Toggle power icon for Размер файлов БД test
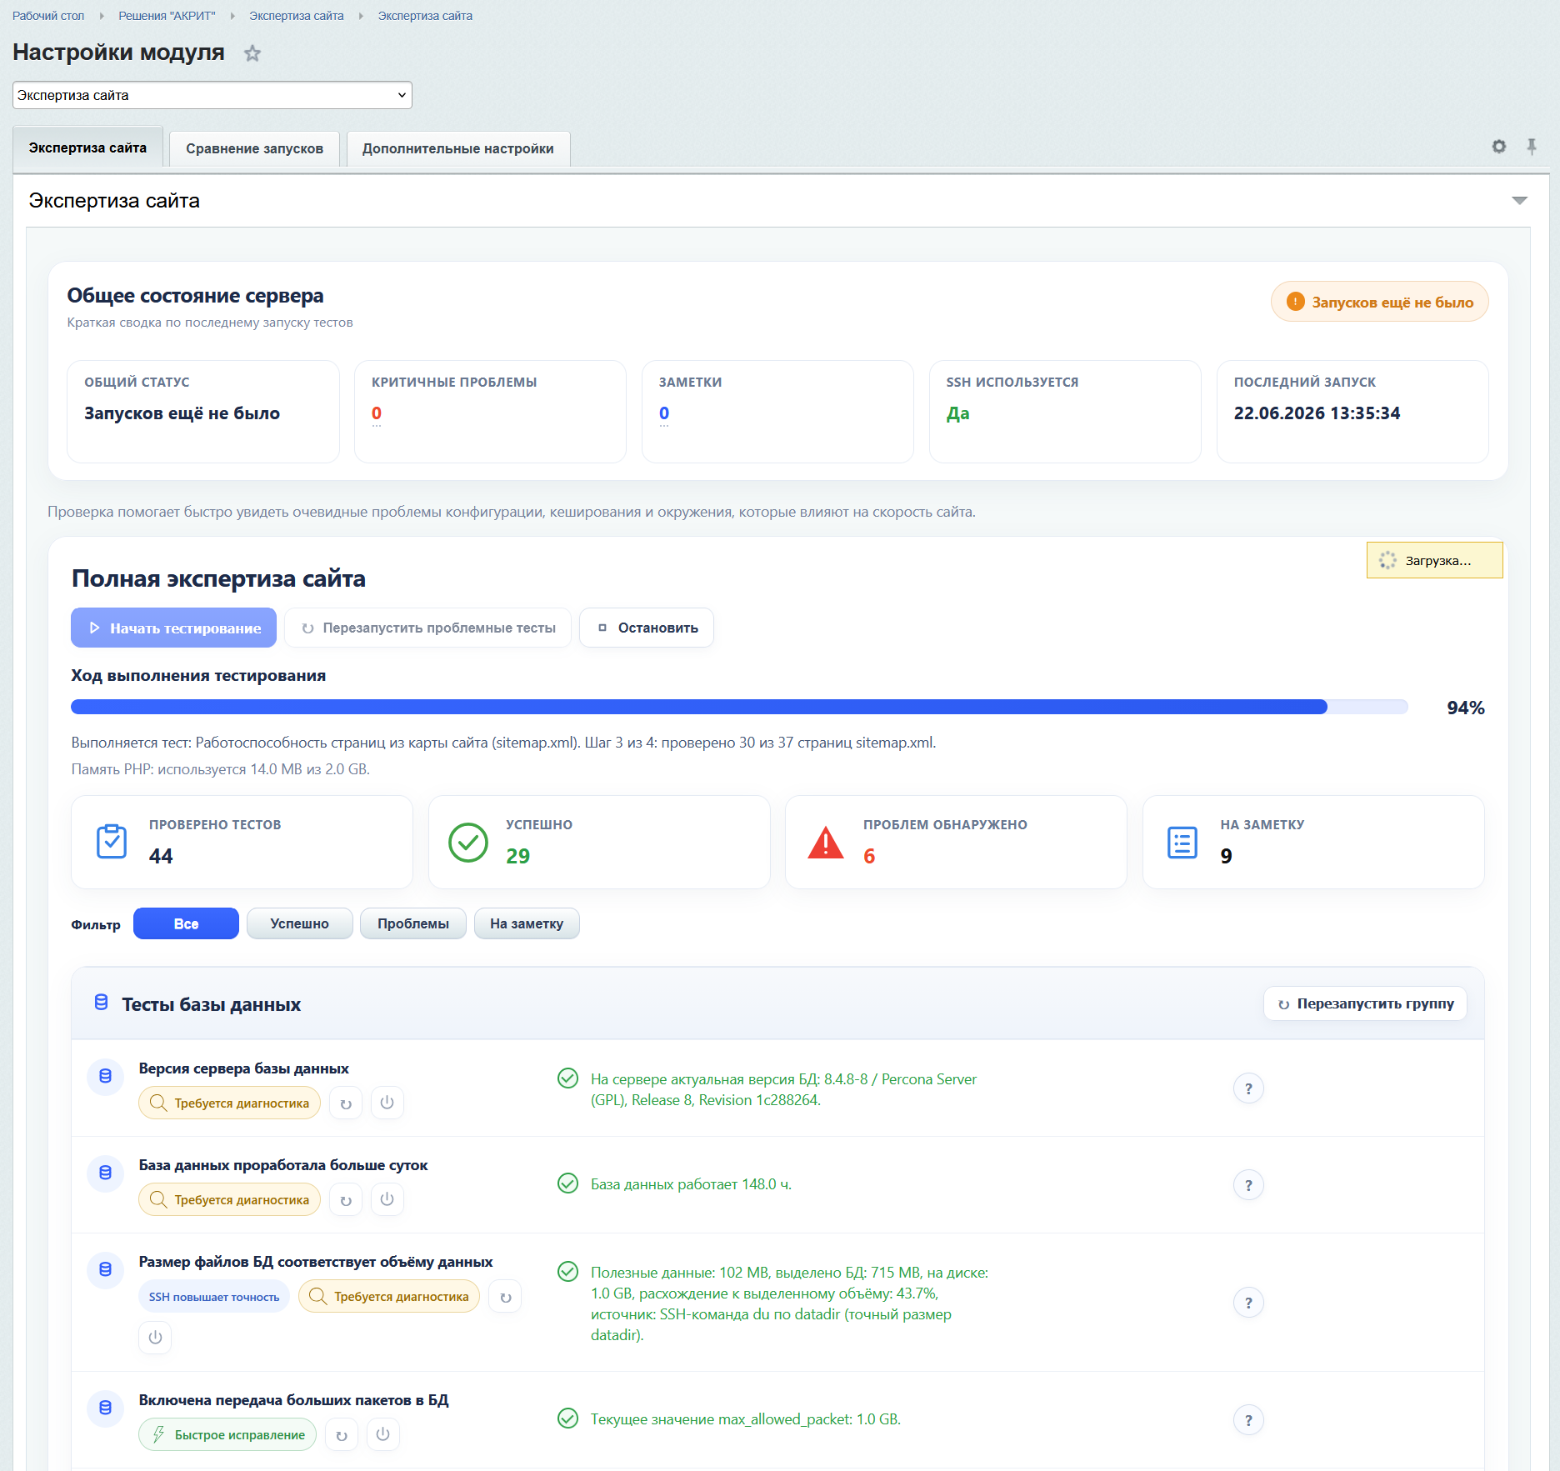Viewport: 1560px width, 1471px height. pyautogui.click(x=155, y=1337)
